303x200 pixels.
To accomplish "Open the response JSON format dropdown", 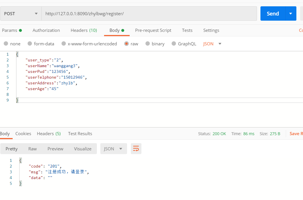I will pos(114,149).
